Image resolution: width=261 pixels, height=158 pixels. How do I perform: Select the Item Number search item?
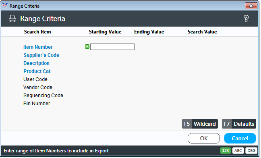pos(38,47)
